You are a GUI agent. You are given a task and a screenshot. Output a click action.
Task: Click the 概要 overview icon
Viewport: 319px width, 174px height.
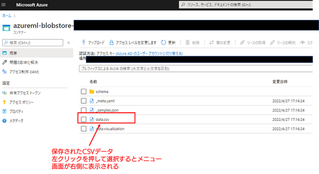coord(4,53)
